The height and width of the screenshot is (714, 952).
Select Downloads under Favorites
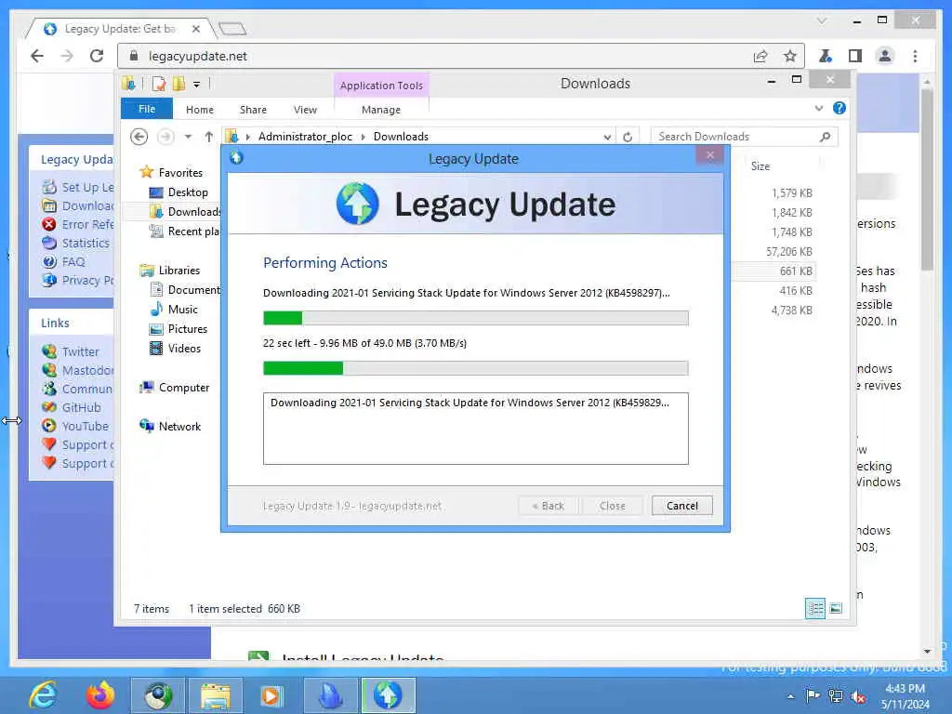185,212
